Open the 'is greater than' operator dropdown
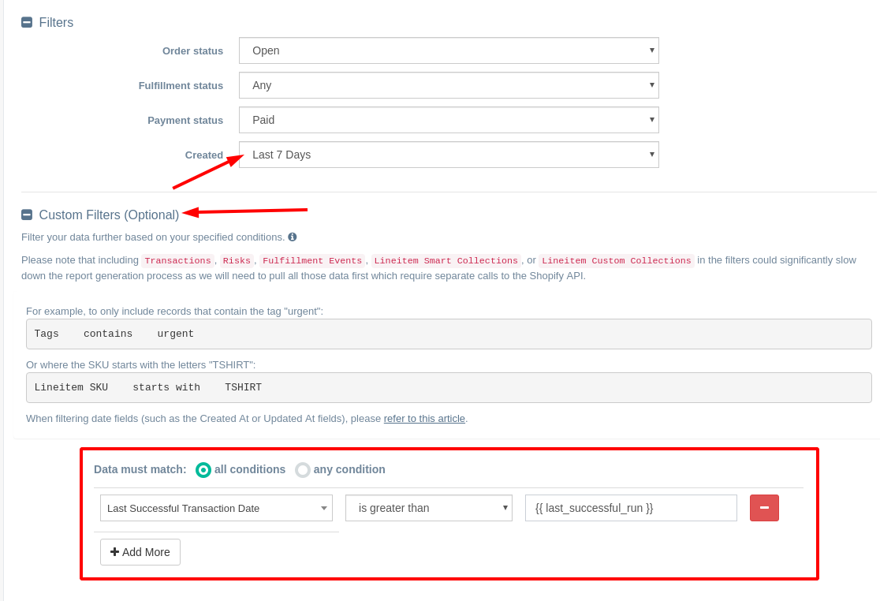 click(429, 508)
